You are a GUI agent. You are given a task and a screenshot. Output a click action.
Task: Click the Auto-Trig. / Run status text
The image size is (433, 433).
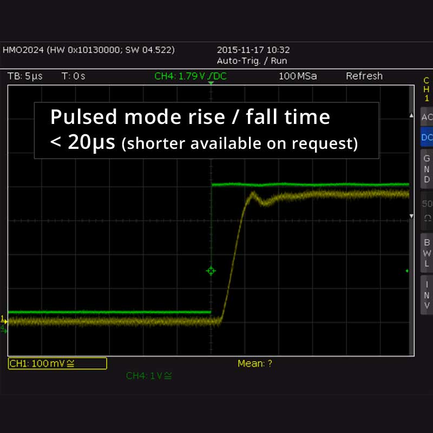252,61
